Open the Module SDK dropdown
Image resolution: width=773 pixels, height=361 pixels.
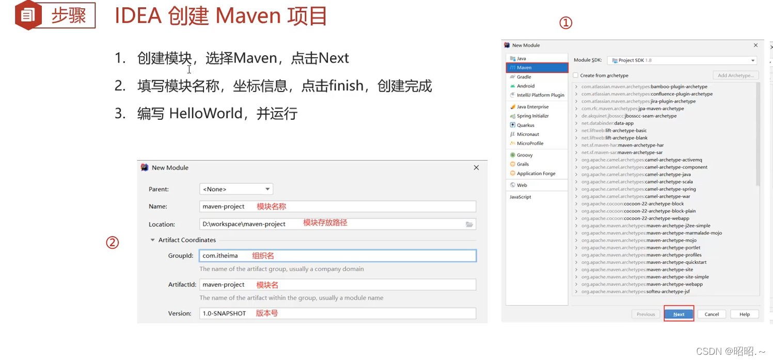pyautogui.click(x=683, y=60)
